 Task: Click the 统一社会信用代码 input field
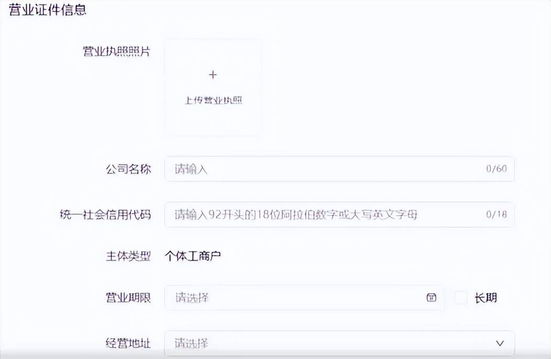point(314,215)
